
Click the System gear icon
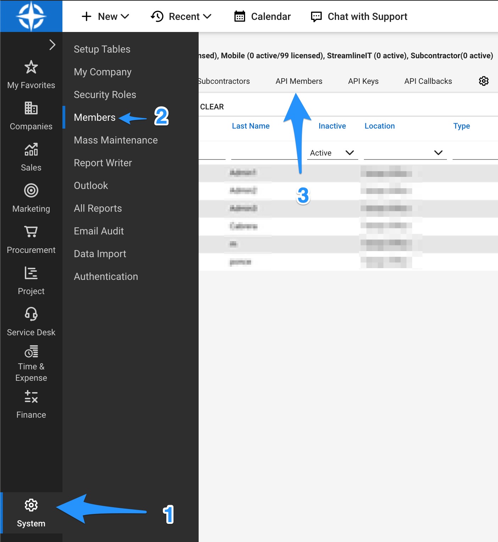[x=31, y=505]
